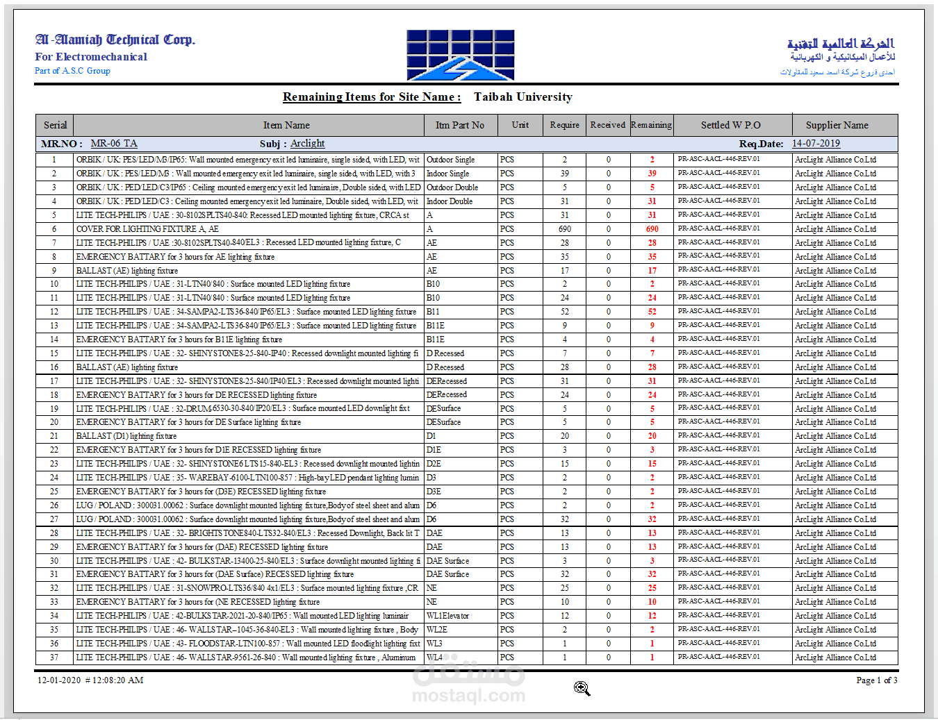Click the Part of A.S.C Group text
Image resolution: width=938 pixels, height=720 pixels.
(72, 71)
